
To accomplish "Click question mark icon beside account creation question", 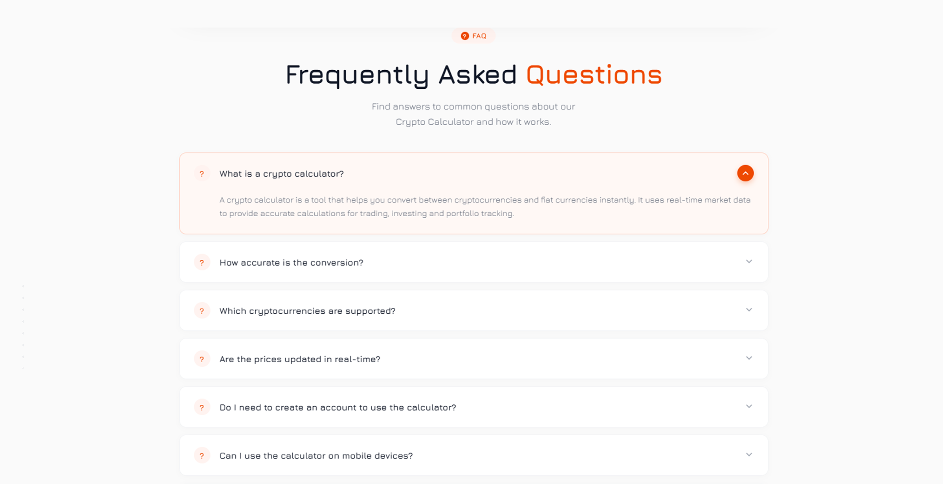I will tap(202, 407).
